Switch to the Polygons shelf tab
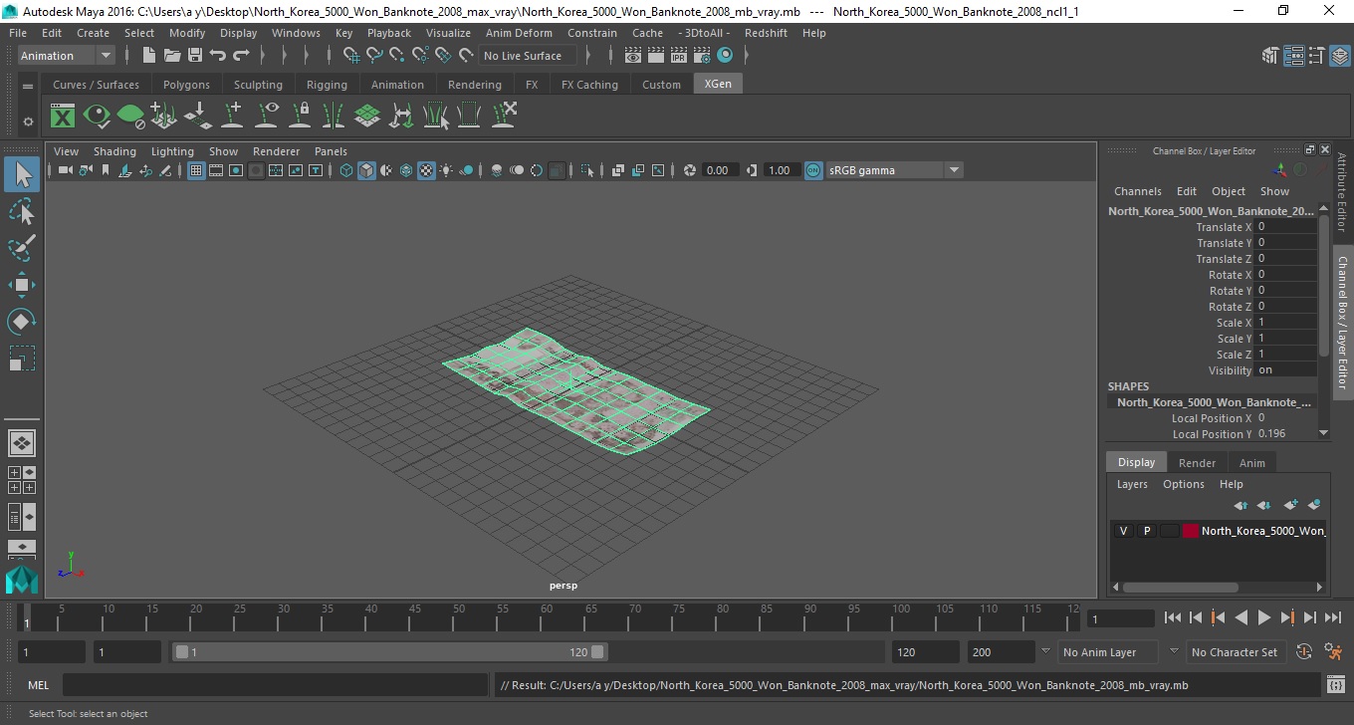Viewport: 1354px width, 725px height. point(186,85)
